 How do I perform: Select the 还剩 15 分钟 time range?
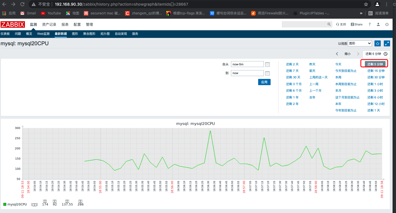coord(376,71)
